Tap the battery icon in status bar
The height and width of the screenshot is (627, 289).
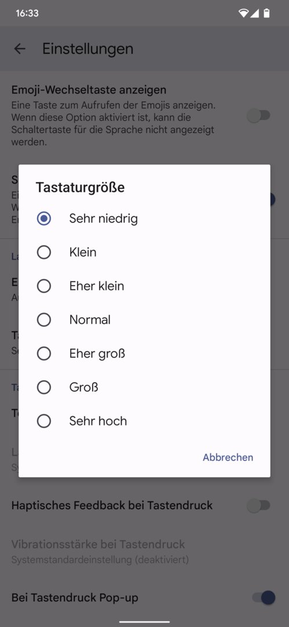266,13
